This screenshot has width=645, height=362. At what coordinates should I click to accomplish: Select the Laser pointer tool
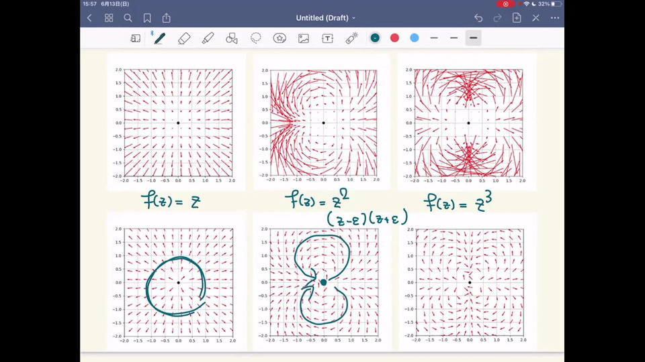(351, 38)
